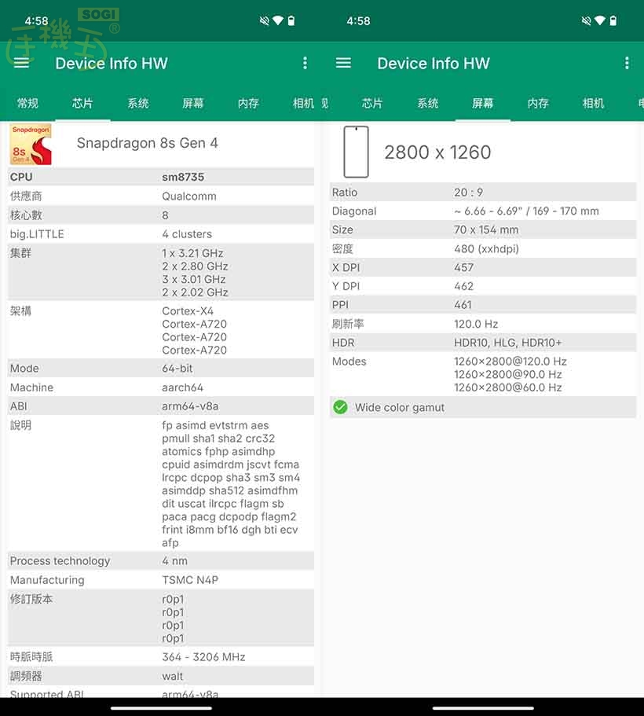Tap the Diagonal 6.66 - 6.69" row

[x=483, y=211]
